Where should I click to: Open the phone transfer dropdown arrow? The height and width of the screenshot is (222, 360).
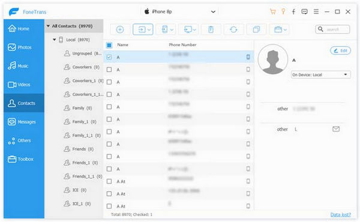click(172, 29)
